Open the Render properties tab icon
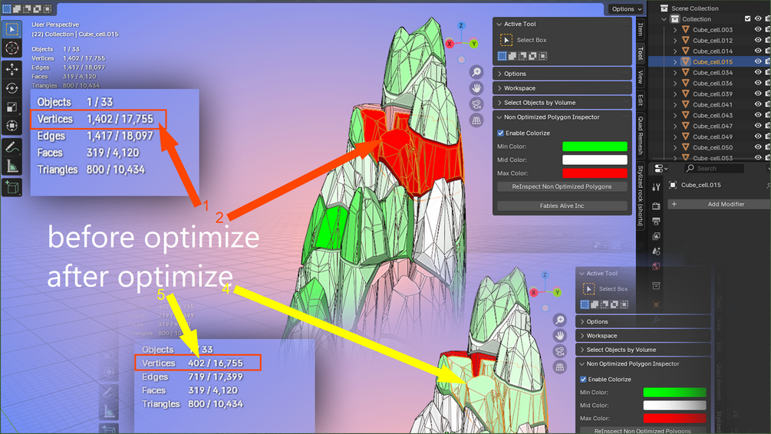The width and height of the screenshot is (771, 434). pyautogui.click(x=656, y=206)
